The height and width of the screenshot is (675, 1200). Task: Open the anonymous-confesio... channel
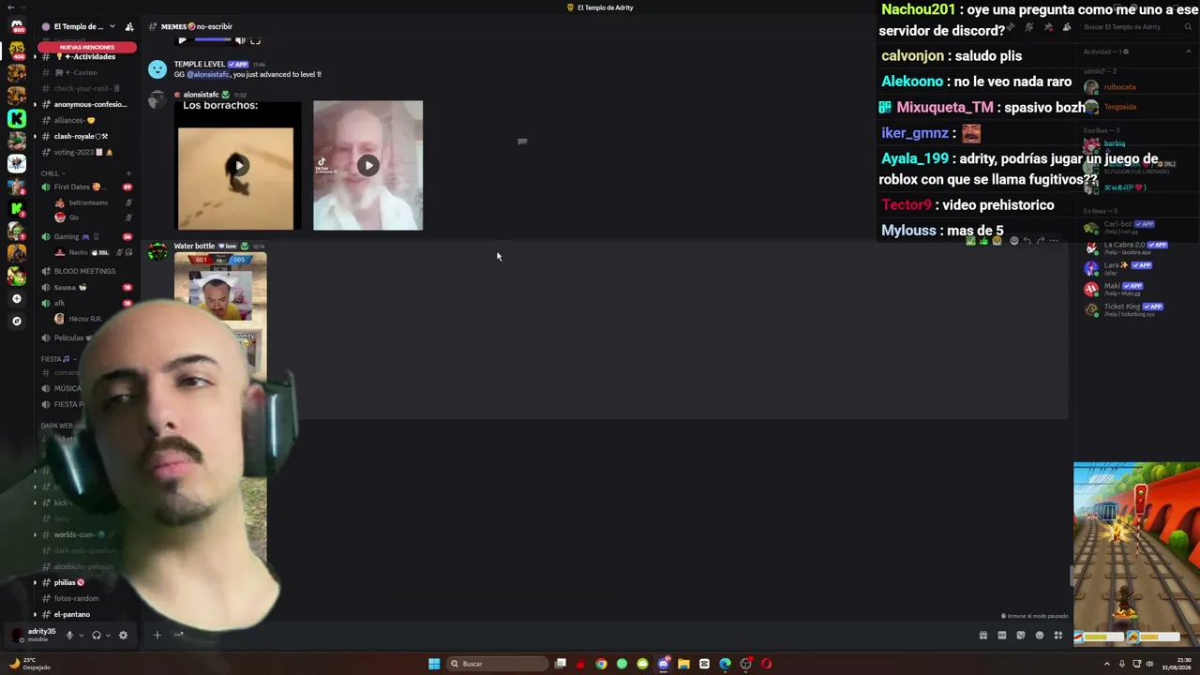[85, 104]
